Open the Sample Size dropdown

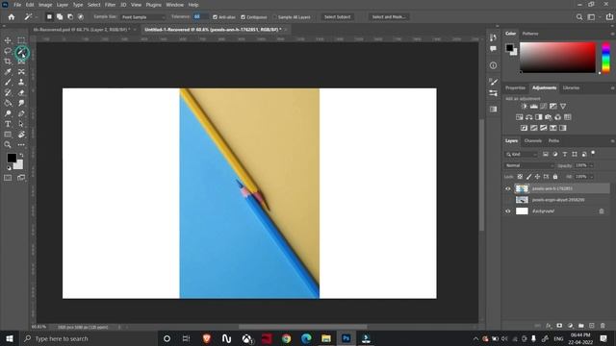(x=143, y=17)
